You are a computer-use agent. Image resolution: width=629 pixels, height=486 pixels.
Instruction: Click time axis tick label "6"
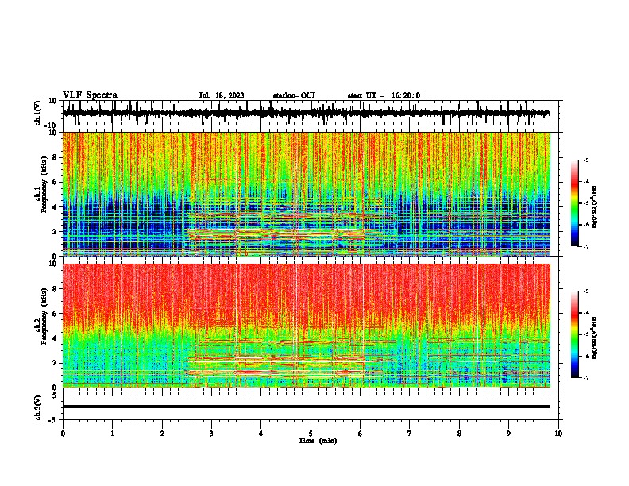(x=361, y=434)
